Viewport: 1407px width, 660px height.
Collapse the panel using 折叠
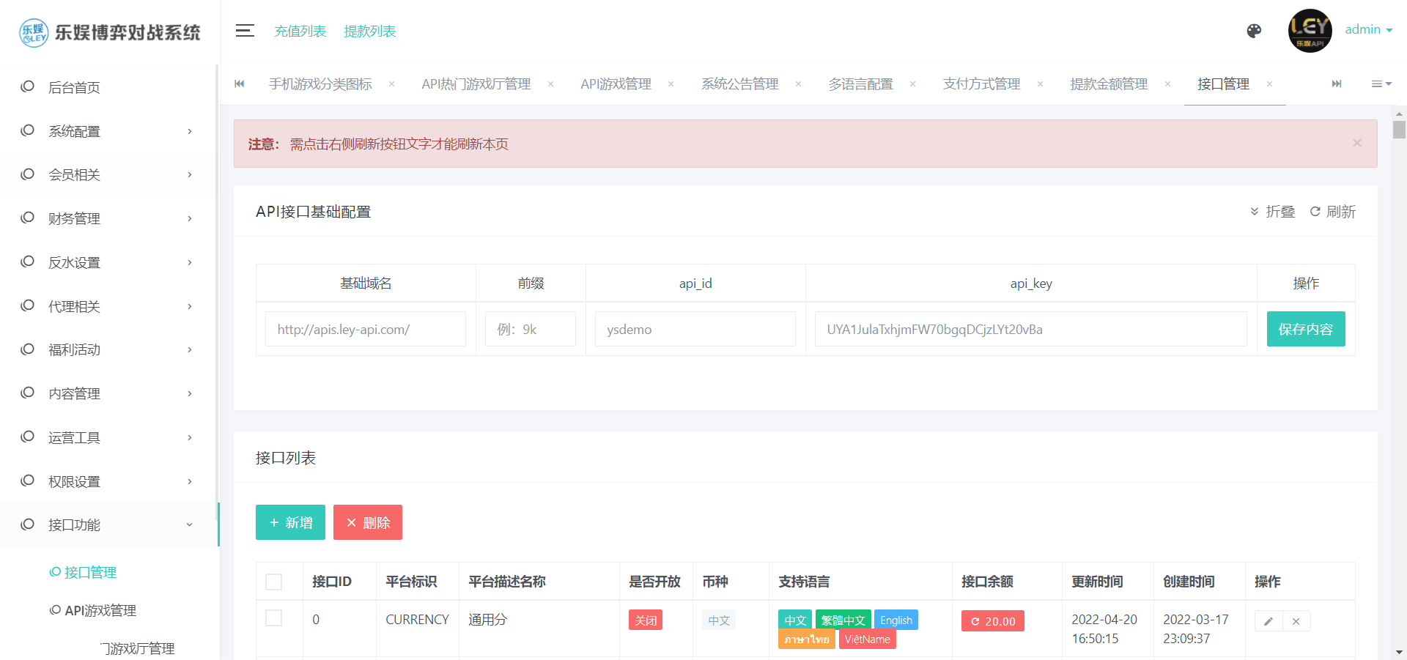point(1272,212)
